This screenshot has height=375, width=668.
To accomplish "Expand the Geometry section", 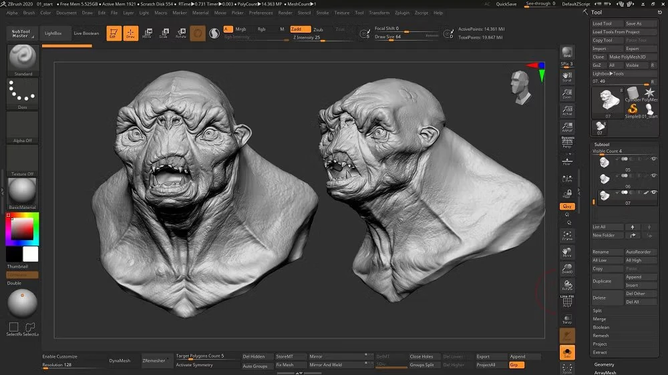I will coord(605,364).
